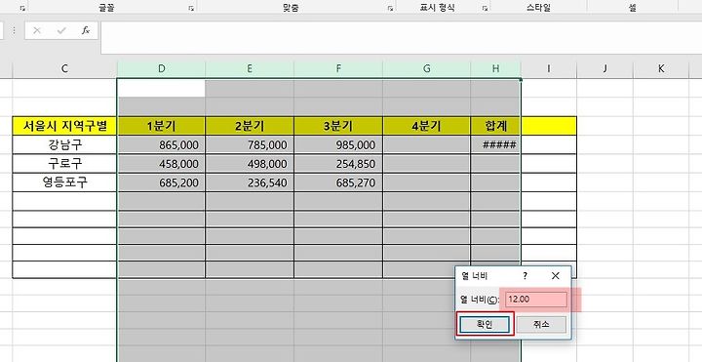Select column H header
Screen dimensions: 702x362
coord(495,68)
